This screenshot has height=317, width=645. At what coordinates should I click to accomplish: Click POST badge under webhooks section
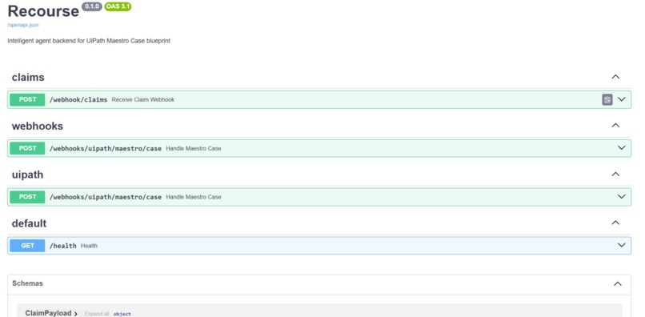(27, 148)
